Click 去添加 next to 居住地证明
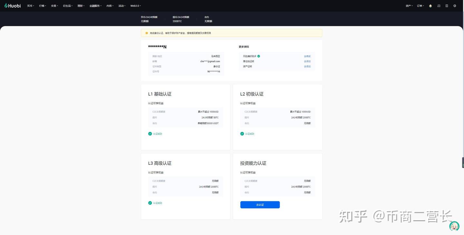The image size is (464, 235). (x=307, y=61)
